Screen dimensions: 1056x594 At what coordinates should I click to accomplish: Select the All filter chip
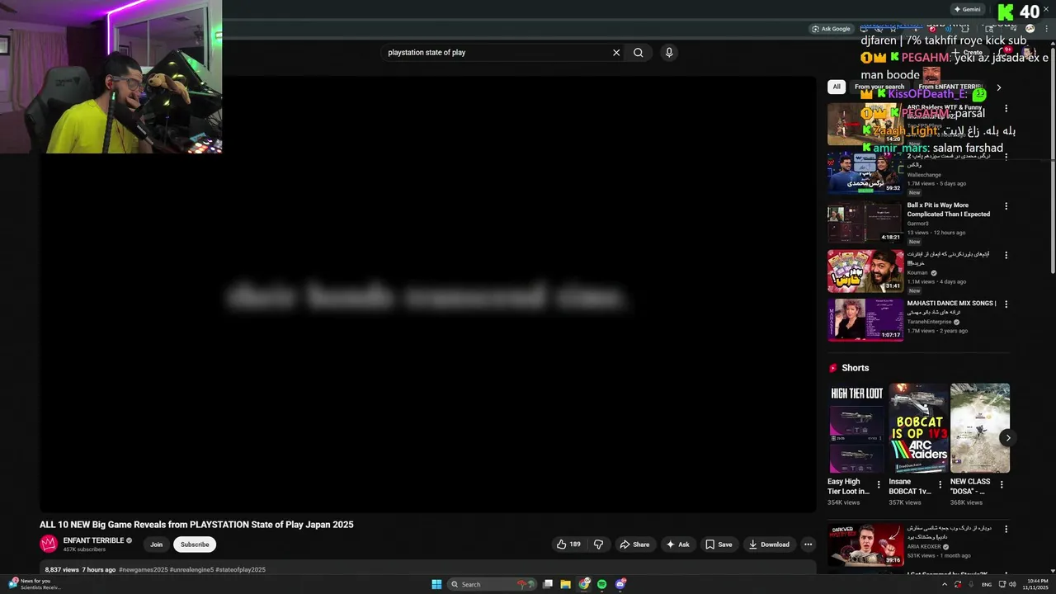pyautogui.click(x=837, y=87)
